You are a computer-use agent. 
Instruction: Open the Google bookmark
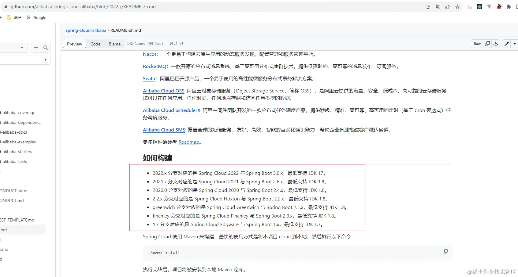click(x=36, y=17)
